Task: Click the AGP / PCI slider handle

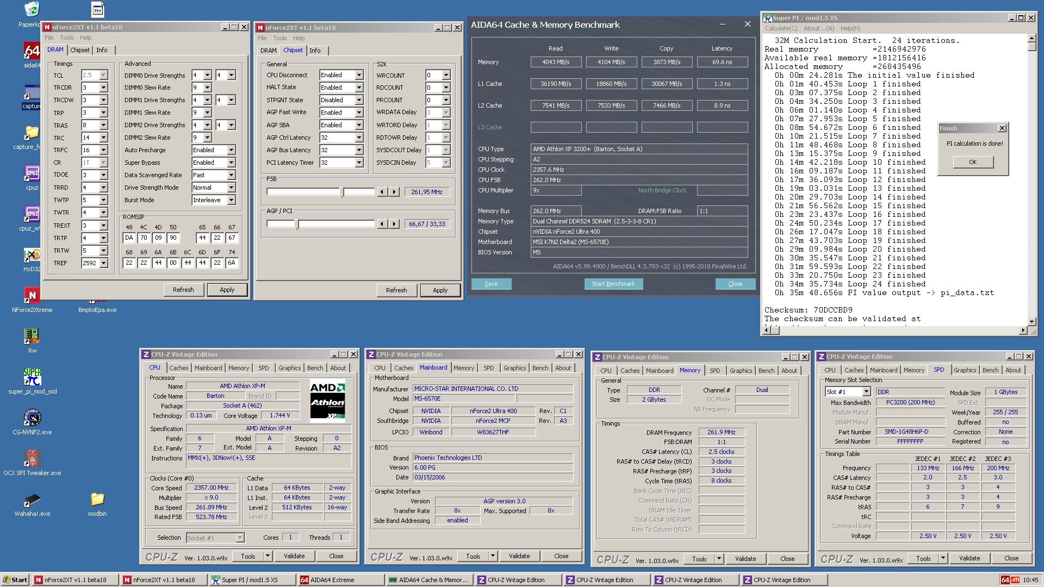Action: pos(297,224)
